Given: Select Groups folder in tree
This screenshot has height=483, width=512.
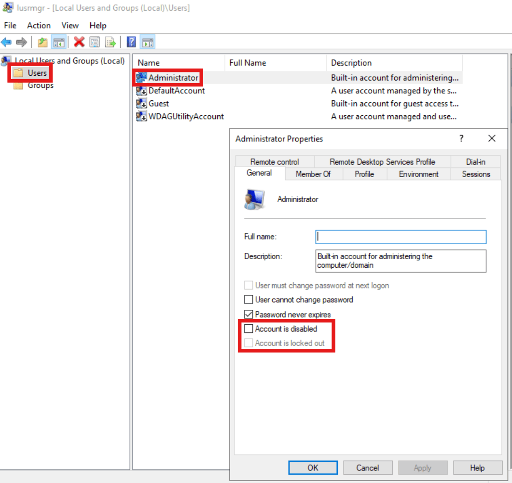Looking at the screenshot, I should pyautogui.click(x=40, y=85).
